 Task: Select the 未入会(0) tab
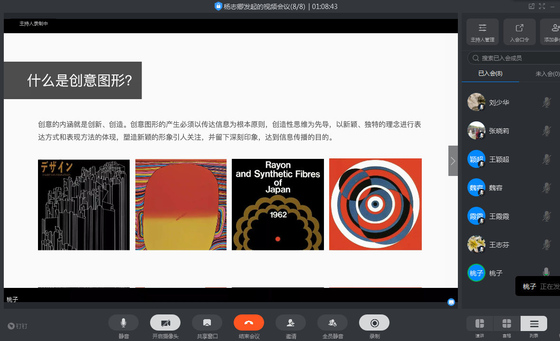point(547,74)
